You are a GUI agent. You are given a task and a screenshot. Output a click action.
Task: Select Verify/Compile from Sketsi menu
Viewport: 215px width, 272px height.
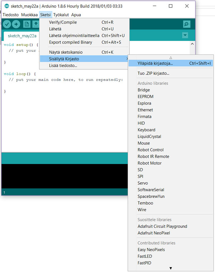(63, 22)
